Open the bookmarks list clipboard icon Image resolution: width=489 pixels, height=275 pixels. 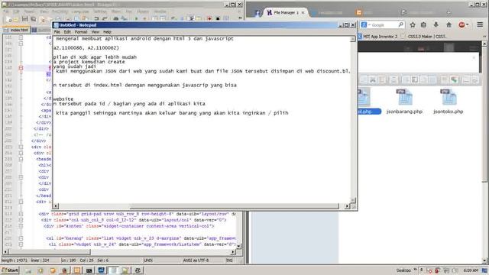click(x=423, y=24)
